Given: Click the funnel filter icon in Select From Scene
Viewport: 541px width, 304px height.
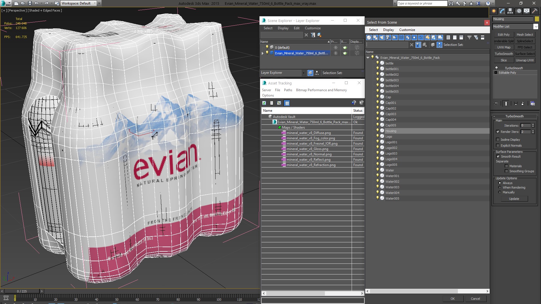Looking at the screenshot, I should 469,37.
